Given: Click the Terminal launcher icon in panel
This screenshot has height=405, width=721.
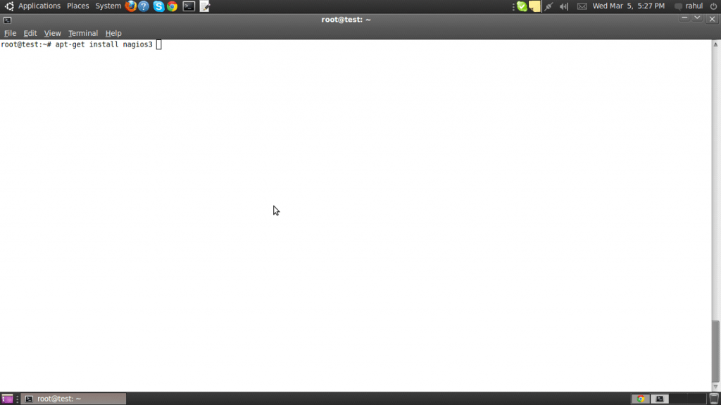Looking at the screenshot, I should click(x=189, y=6).
